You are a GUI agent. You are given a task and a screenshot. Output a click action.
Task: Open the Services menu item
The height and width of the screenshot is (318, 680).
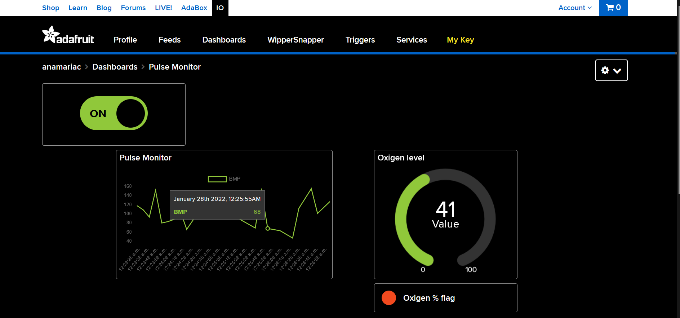[x=412, y=40]
